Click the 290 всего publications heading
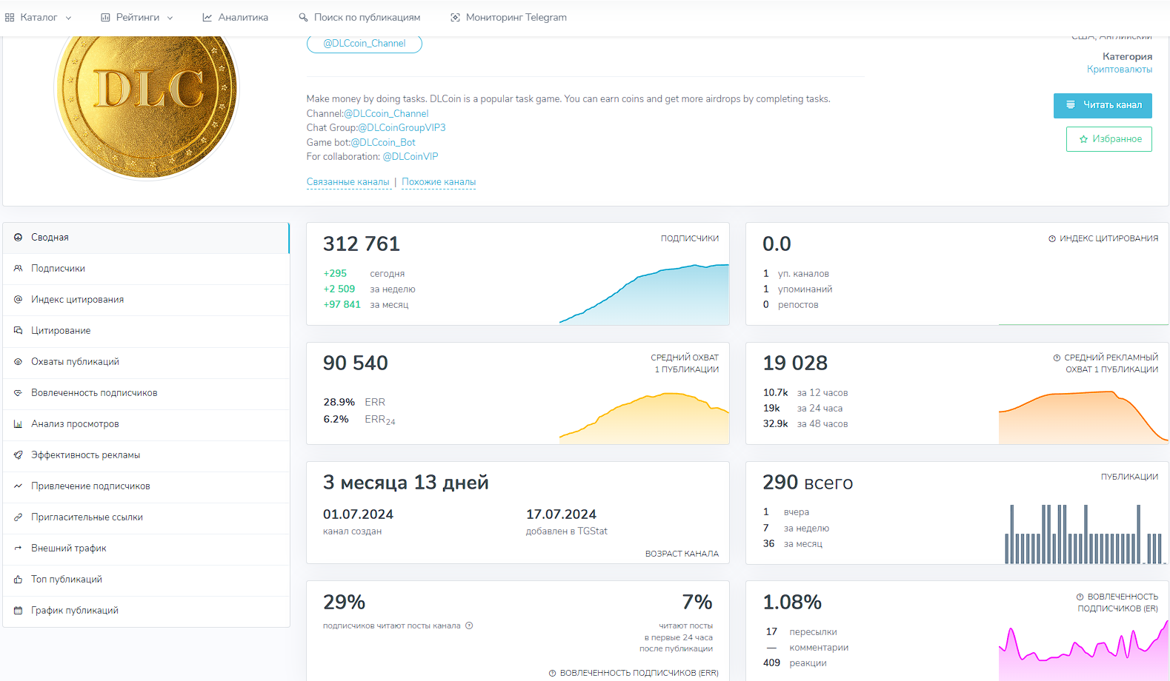1170x681 pixels. [x=808, y=483]
